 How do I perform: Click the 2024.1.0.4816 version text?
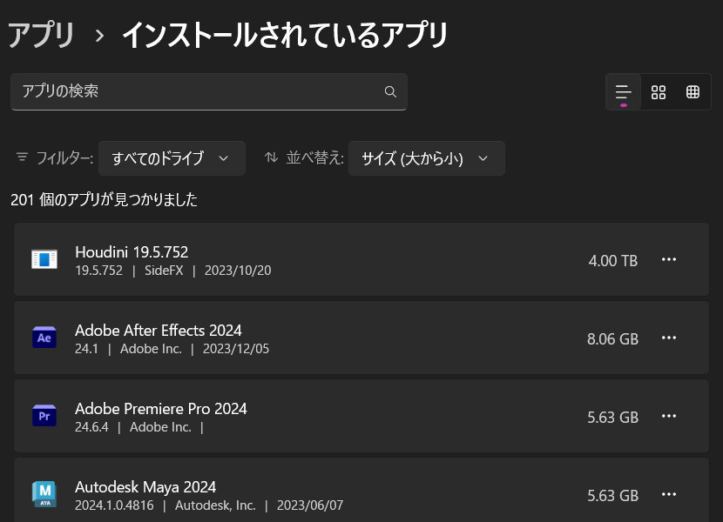tap(114, 505)
